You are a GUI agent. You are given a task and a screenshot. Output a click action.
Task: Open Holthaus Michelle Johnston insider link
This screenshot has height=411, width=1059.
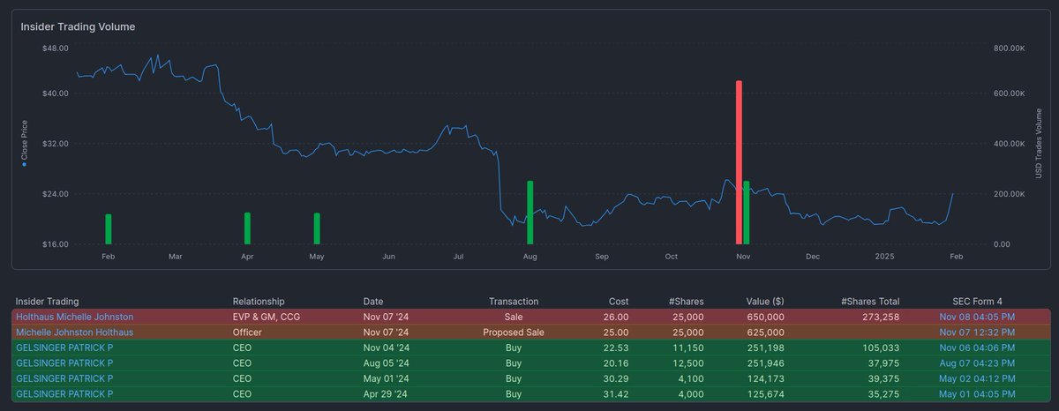(75, 316)
